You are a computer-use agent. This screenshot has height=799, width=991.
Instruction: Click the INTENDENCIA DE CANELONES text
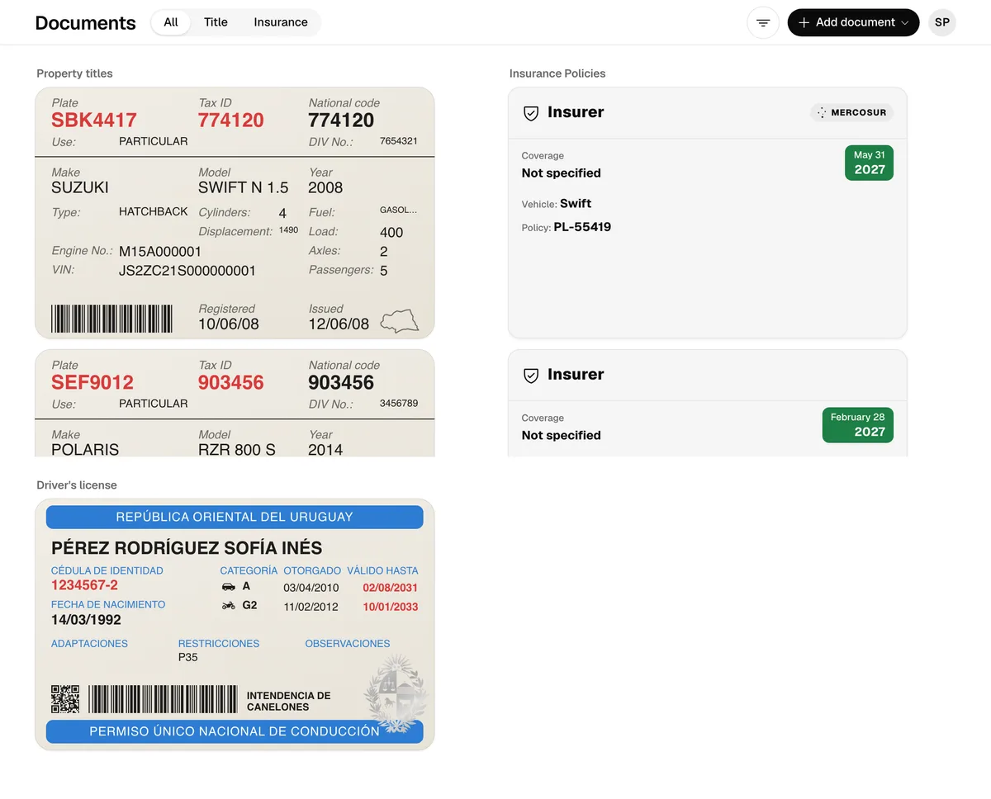pos(289,702)
